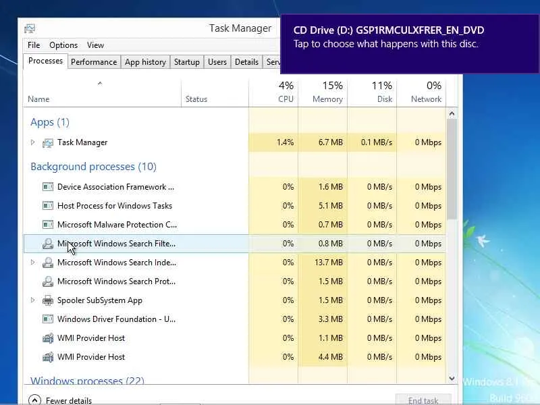
Task: Click the Device Association Framework process icon
Action: pos(48,187)
